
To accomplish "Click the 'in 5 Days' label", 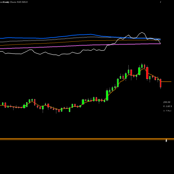I will click(x=167, y=111).
